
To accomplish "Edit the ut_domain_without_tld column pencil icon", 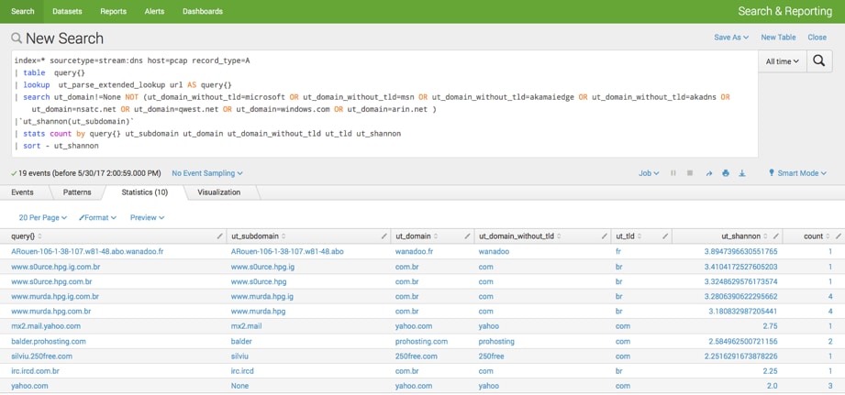I will tap(604, 236).
